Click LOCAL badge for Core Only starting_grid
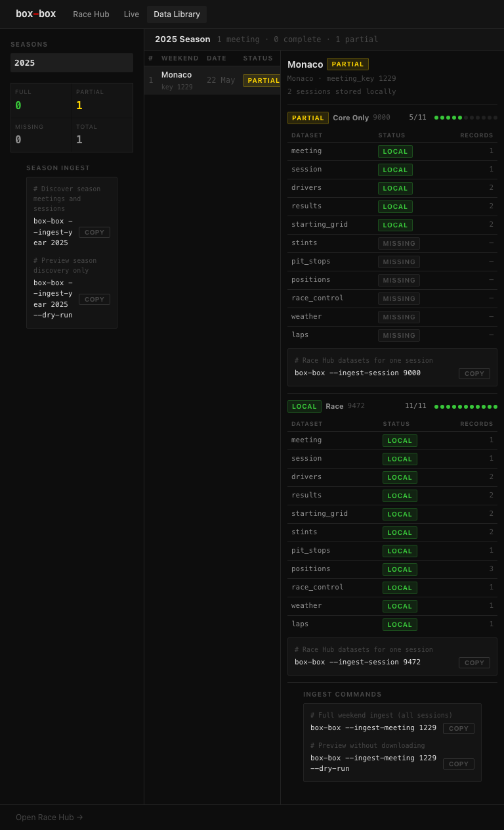504x830 pixels. [x=395, y=225]
